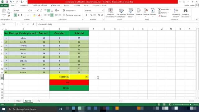The image size is (199, 112).
Task: Switch to the DESARROLLADOR tab
Action: (x=99, y=6)
